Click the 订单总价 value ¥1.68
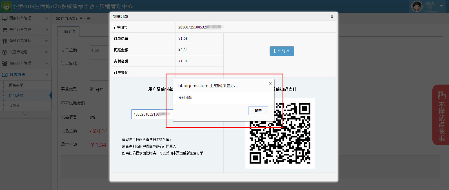Image resolution: width=449 pixels, height=190 pixels. pos(183,39)
